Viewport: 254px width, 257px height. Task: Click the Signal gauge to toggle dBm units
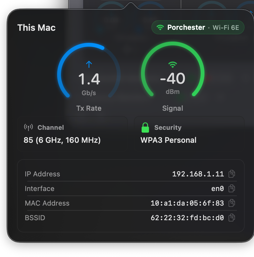173,79
